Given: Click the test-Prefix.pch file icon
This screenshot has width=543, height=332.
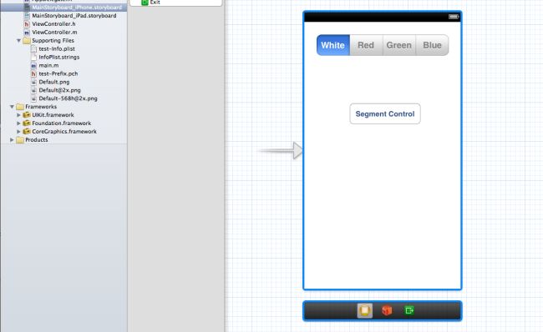Looking at the screenshot, I should point(33,73).
